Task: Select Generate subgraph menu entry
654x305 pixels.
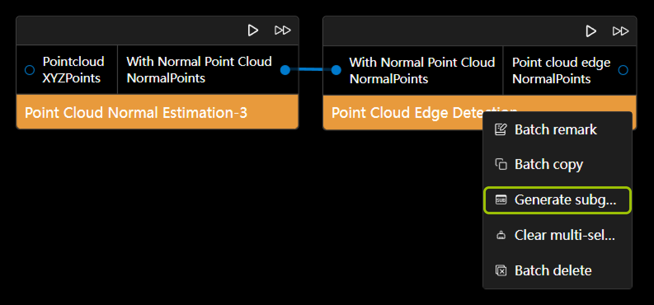Action: coord(565,200)
